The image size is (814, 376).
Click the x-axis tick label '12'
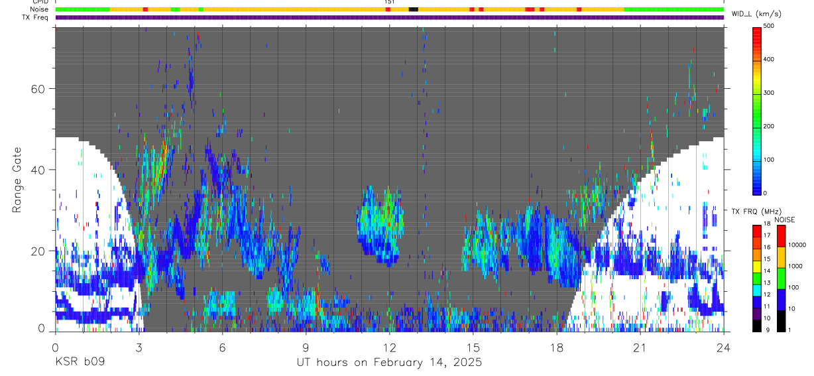[389, 347]
